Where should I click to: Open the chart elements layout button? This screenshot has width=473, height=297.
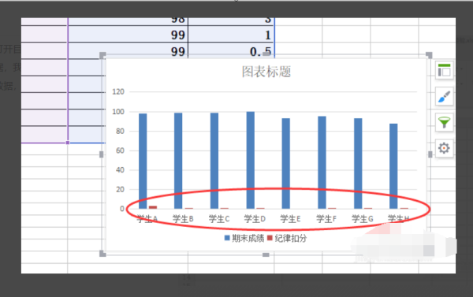[444, 70]
